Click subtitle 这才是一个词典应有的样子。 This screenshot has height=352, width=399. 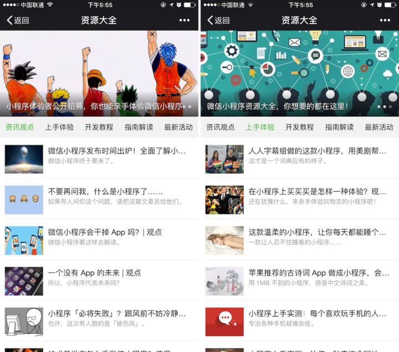coord(288,161)
